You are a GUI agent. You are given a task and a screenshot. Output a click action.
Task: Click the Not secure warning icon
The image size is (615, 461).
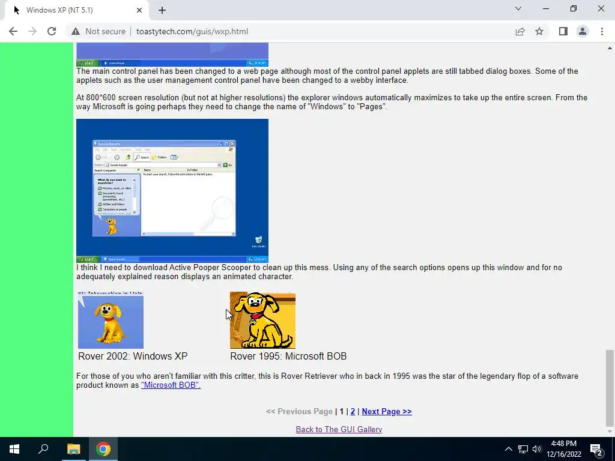click(x=76, y=31)
